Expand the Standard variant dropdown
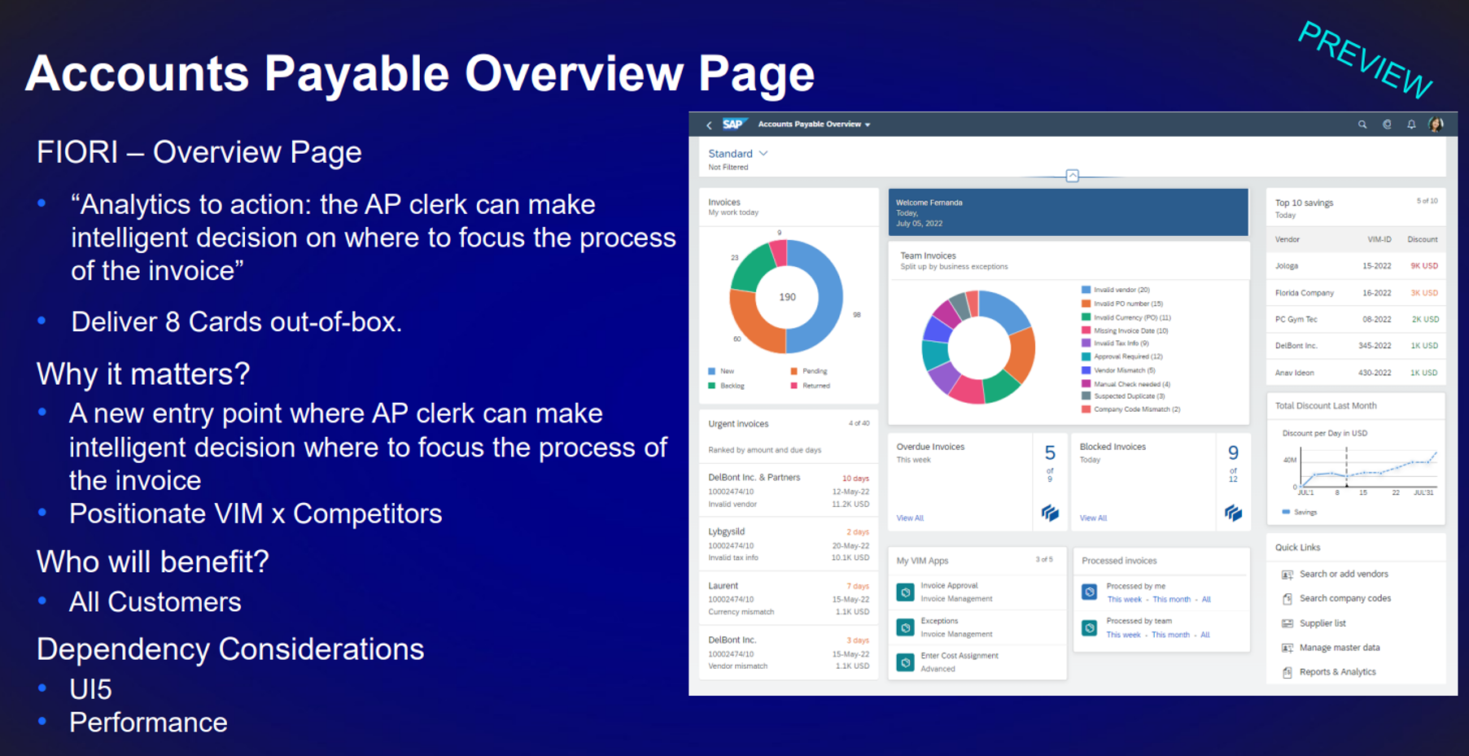1469x756 pixels. point(737,153)
